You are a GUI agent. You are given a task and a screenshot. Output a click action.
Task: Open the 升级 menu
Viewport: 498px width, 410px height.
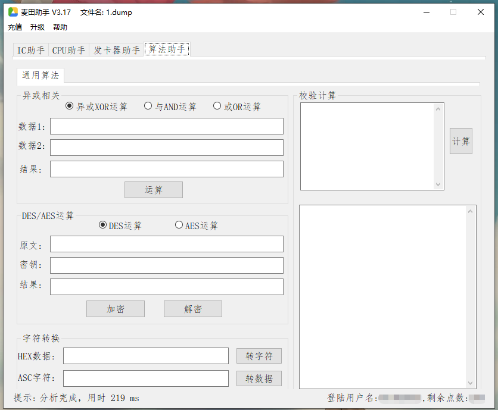[x=36, y=27]
